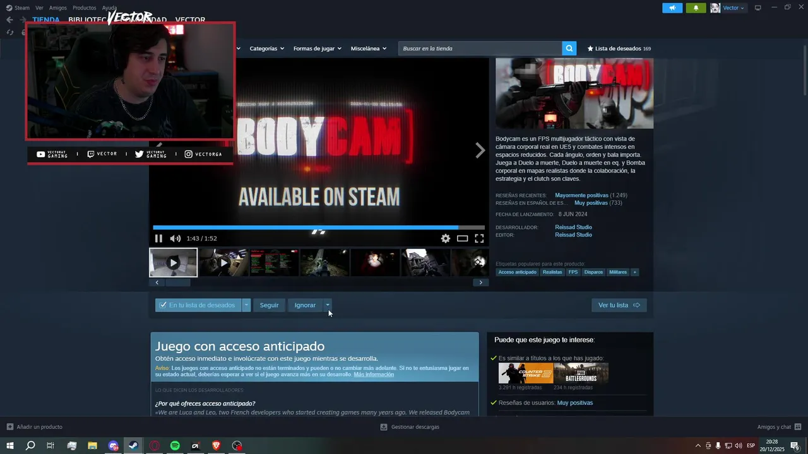Viewport: 808px width, 454px height.
Task: Click Ver tu lista button
Action: (x=619, y=305)
